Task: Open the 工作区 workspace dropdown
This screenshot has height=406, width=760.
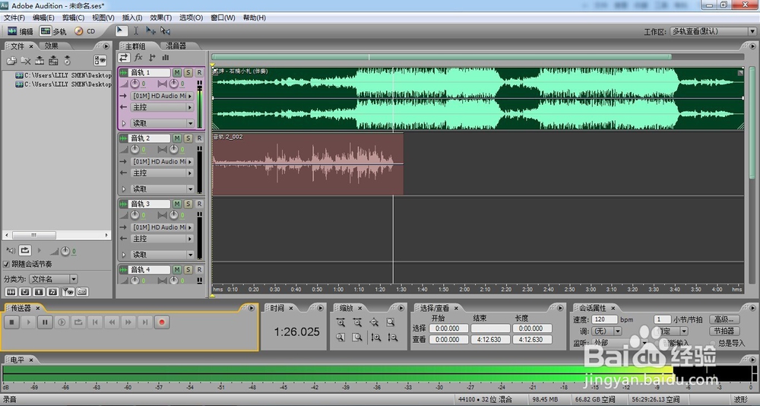Action: click(713, 31)
